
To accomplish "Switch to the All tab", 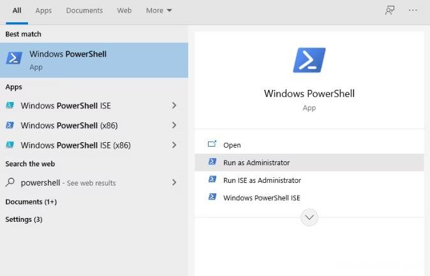I will click(17, 11).
